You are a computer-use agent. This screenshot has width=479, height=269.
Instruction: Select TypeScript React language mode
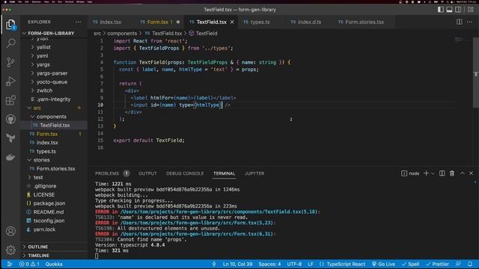(346, 264)
